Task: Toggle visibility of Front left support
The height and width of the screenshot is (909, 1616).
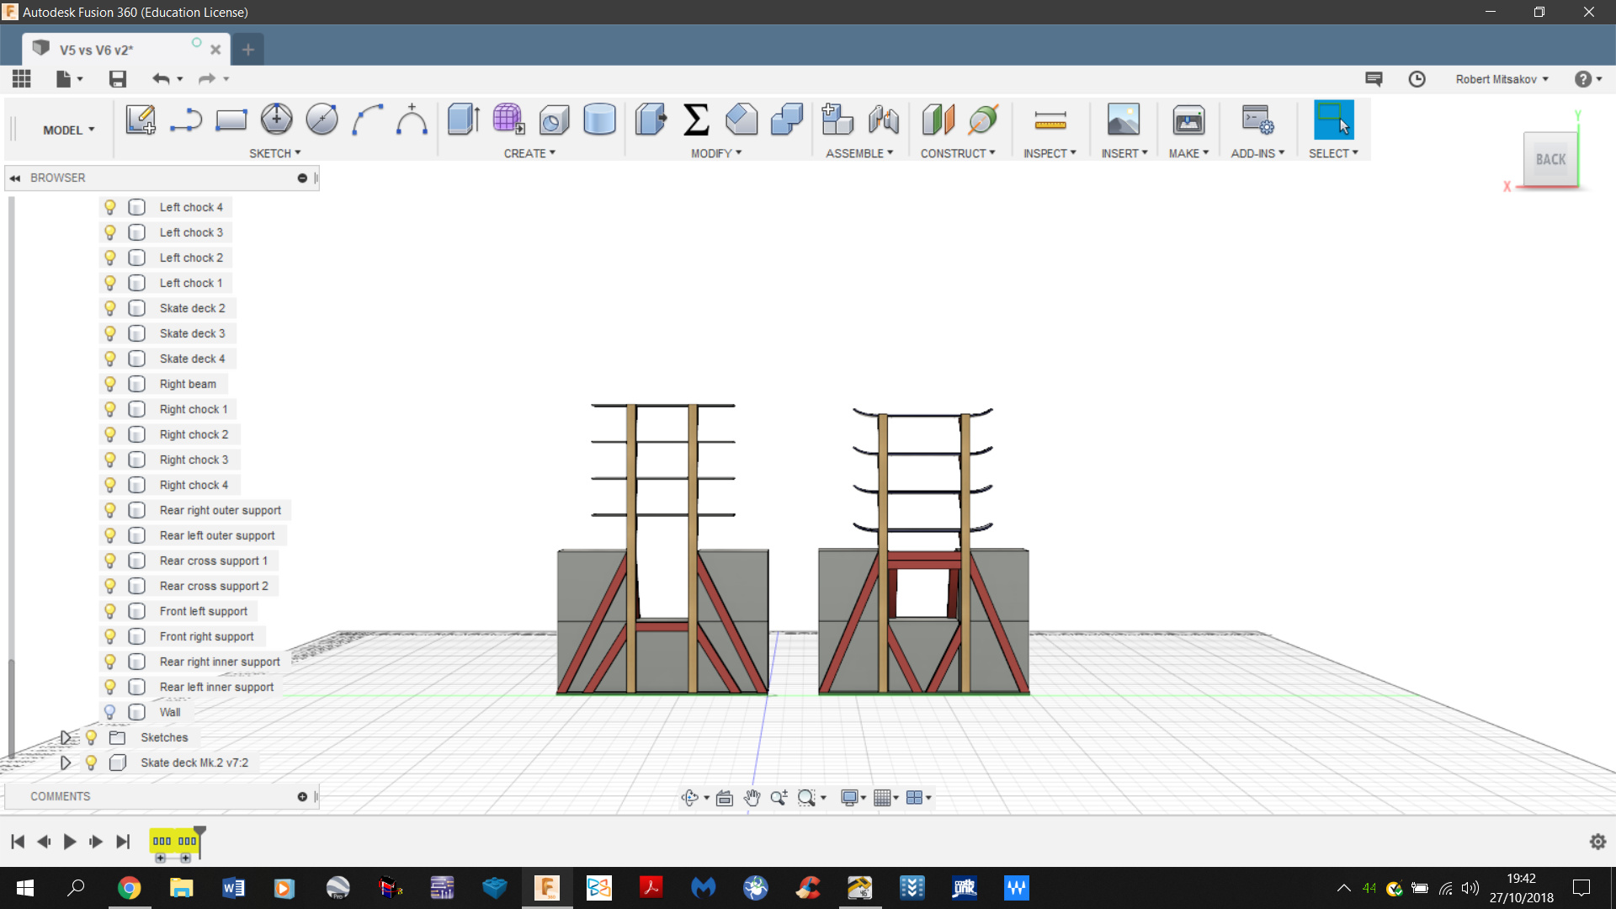Action: (110, 611)
